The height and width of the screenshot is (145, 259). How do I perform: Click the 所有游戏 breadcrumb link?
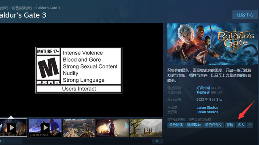coord(4,8)
